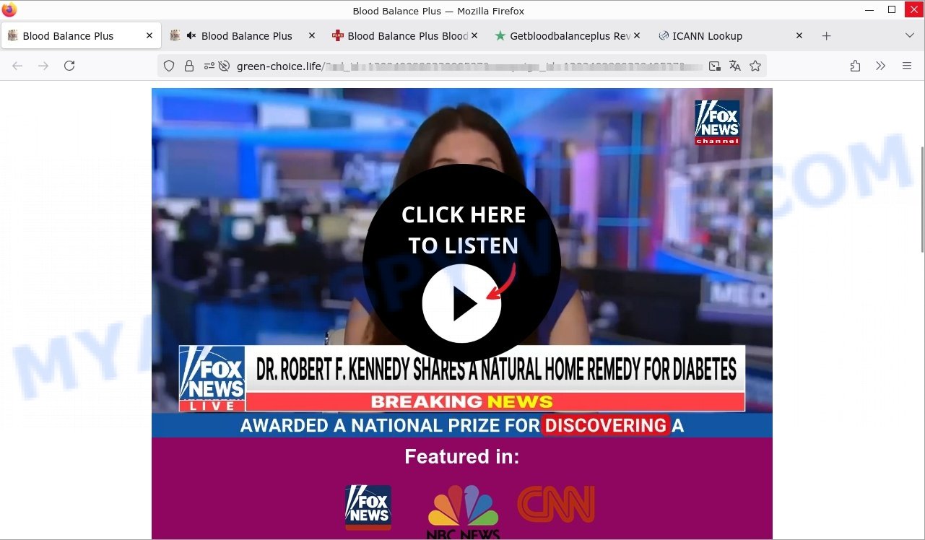Switch to the ICANN Lookup tab
The width and height of the screenshot is (925, 540).
pyautogui.click(x=706, y=36)
